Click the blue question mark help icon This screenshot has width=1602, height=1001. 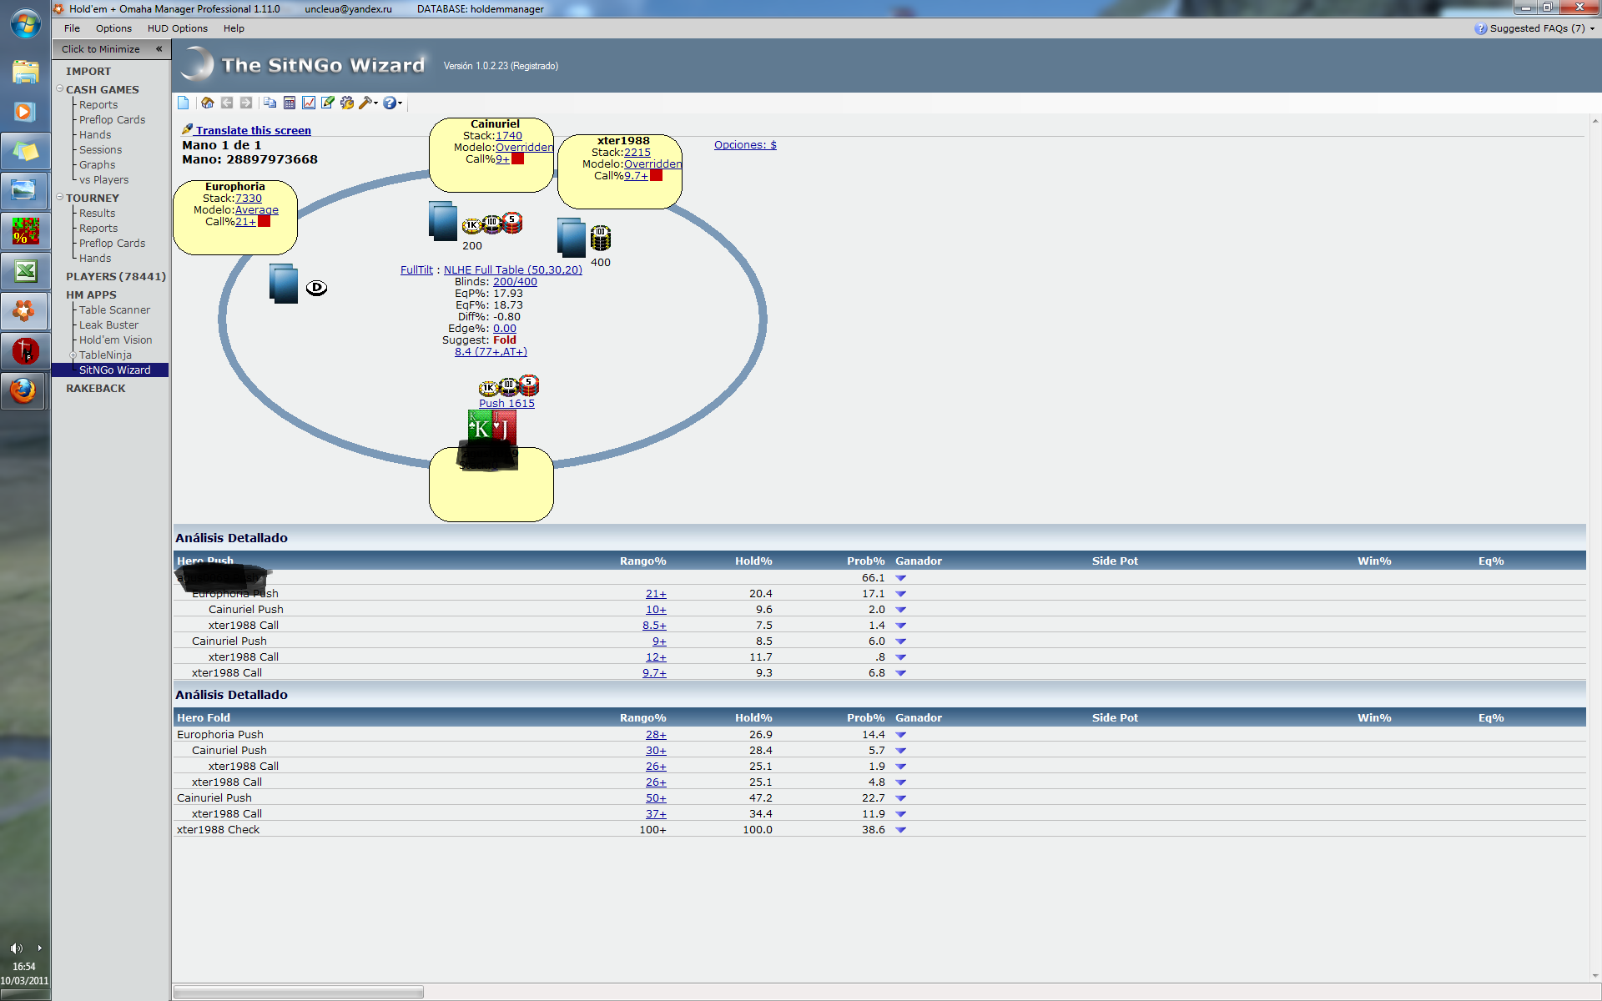pos(390,103)
